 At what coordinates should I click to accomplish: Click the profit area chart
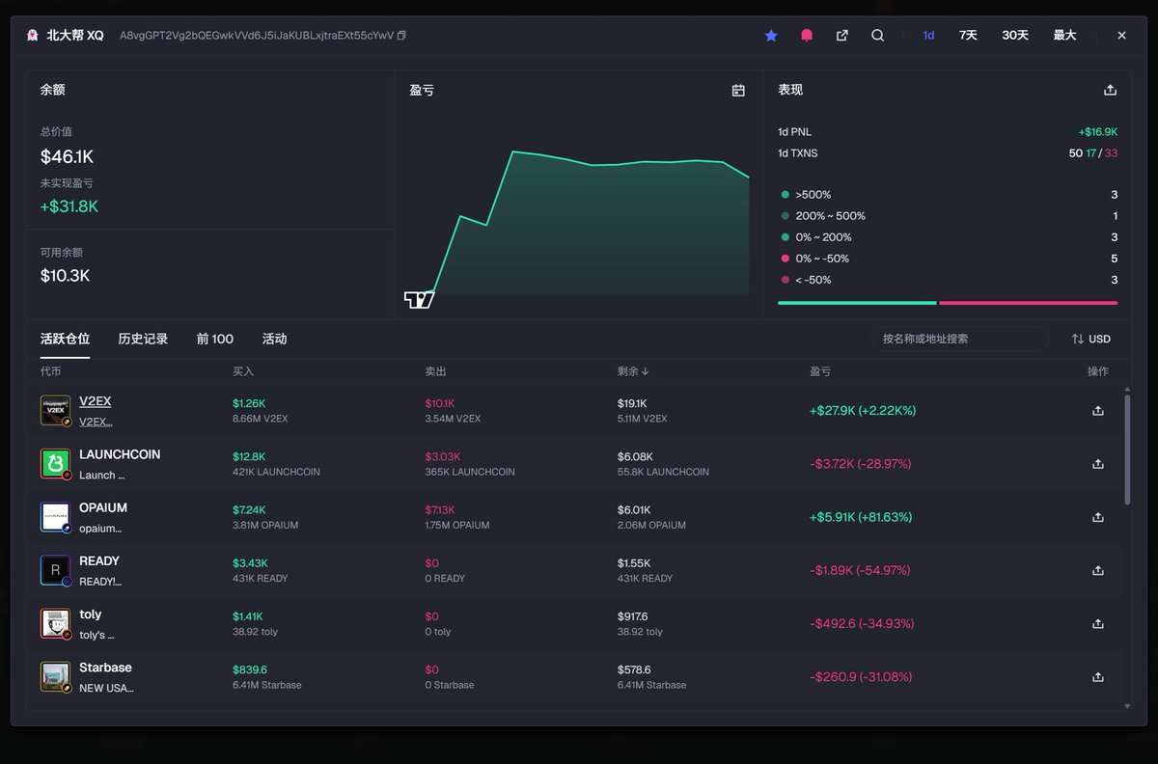pyautogui.click(x=579, y=222)
